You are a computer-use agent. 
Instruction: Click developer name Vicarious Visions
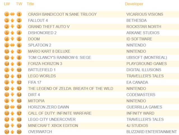point(145,14)
